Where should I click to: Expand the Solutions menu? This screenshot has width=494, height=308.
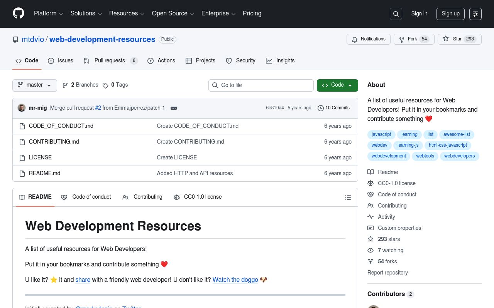86,13
